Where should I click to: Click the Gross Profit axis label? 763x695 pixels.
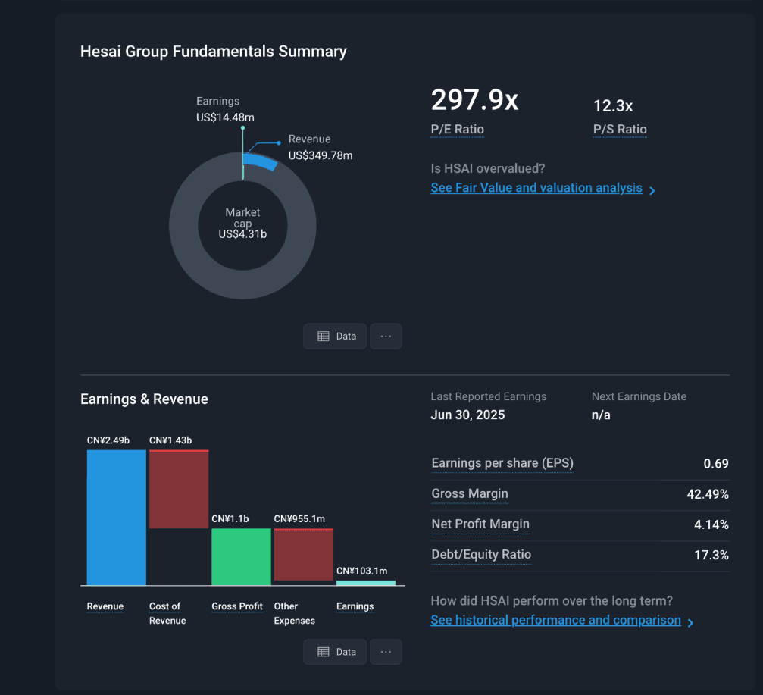[237, 606]
